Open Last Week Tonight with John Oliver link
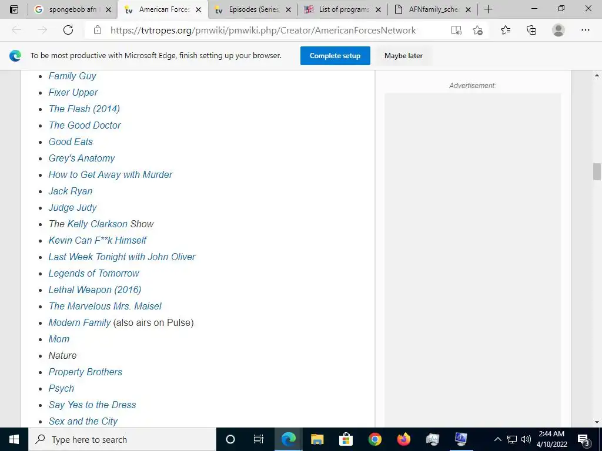Image resolution: width=602 pixels, height=451 pixels. tap(122, 257)
